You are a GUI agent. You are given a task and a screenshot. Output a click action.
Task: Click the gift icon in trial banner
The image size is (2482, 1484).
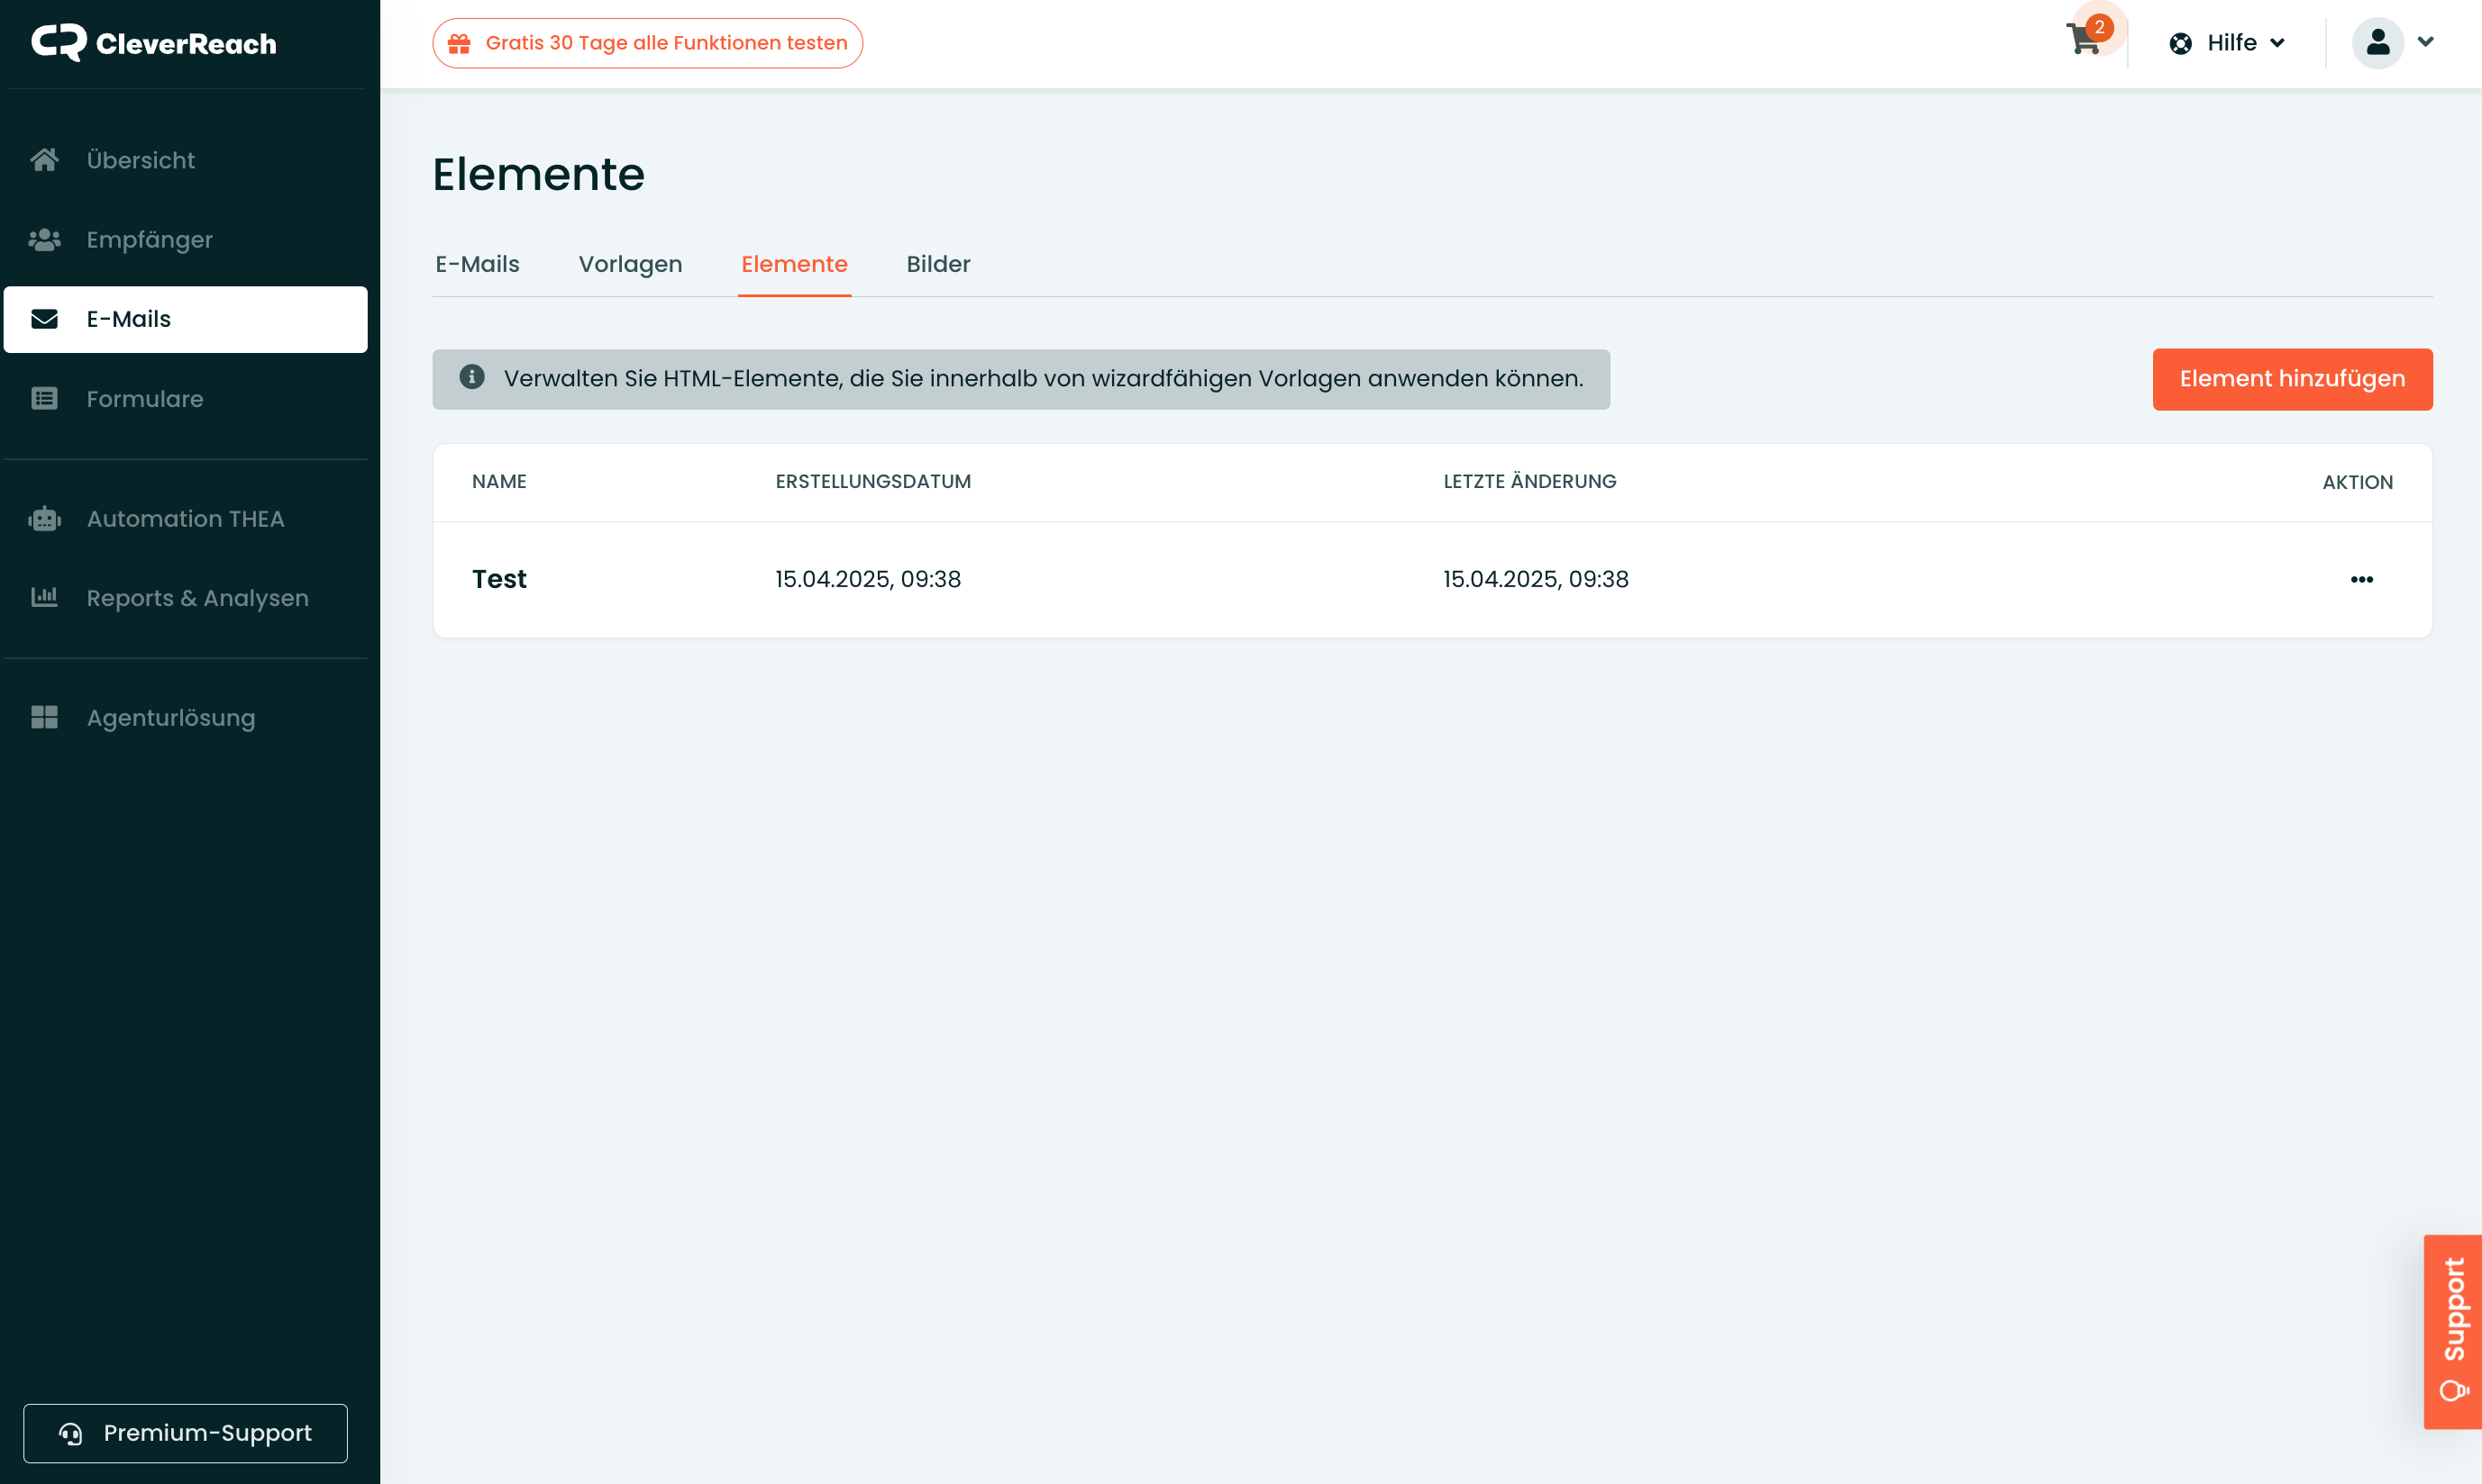pyautogui.click(x=460, y=43)
